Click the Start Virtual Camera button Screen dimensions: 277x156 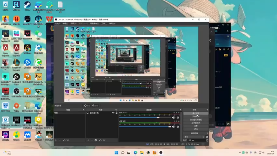pyautogui.click(x=196, y=120)
